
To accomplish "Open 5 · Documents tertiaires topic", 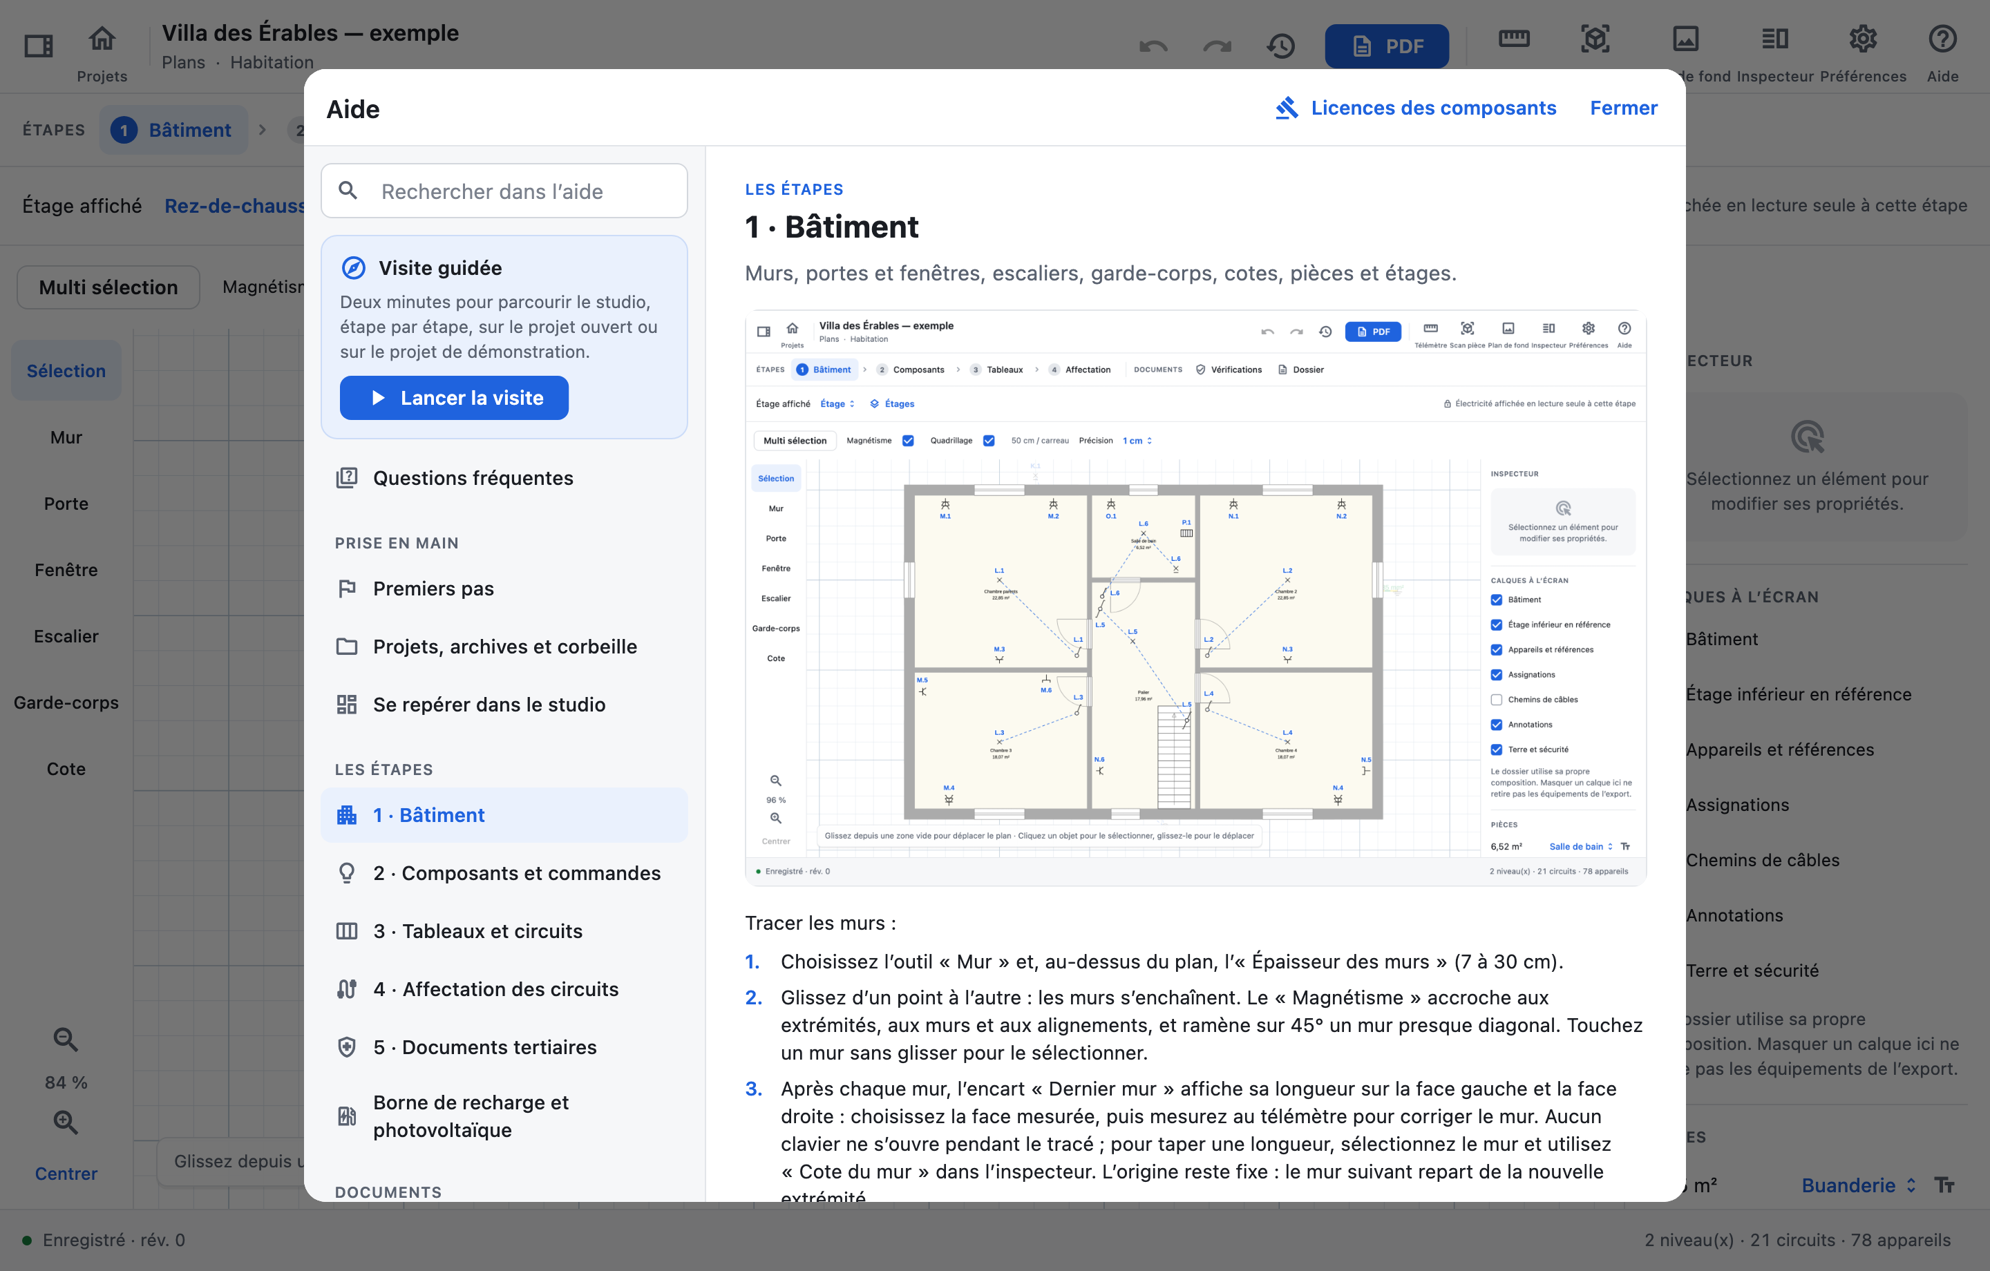I will (504, 1047).
